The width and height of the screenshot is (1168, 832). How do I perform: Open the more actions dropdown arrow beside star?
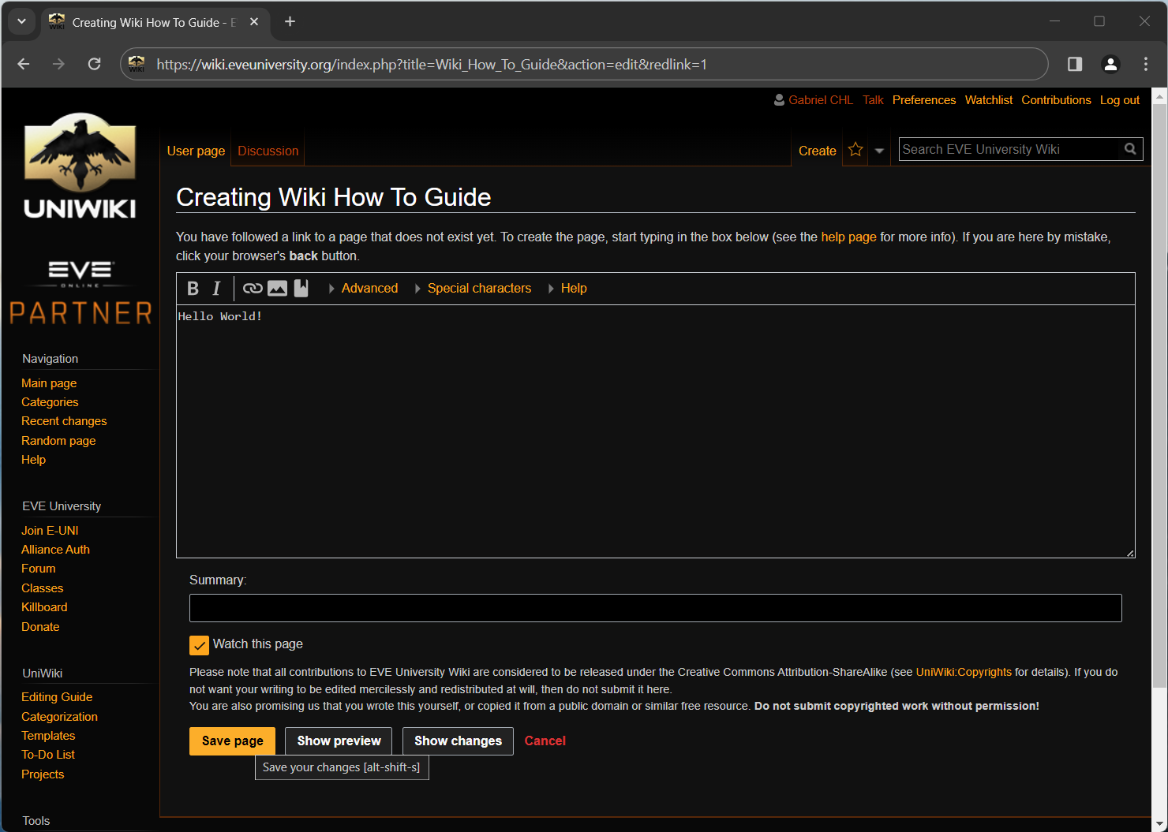(879, 151)
